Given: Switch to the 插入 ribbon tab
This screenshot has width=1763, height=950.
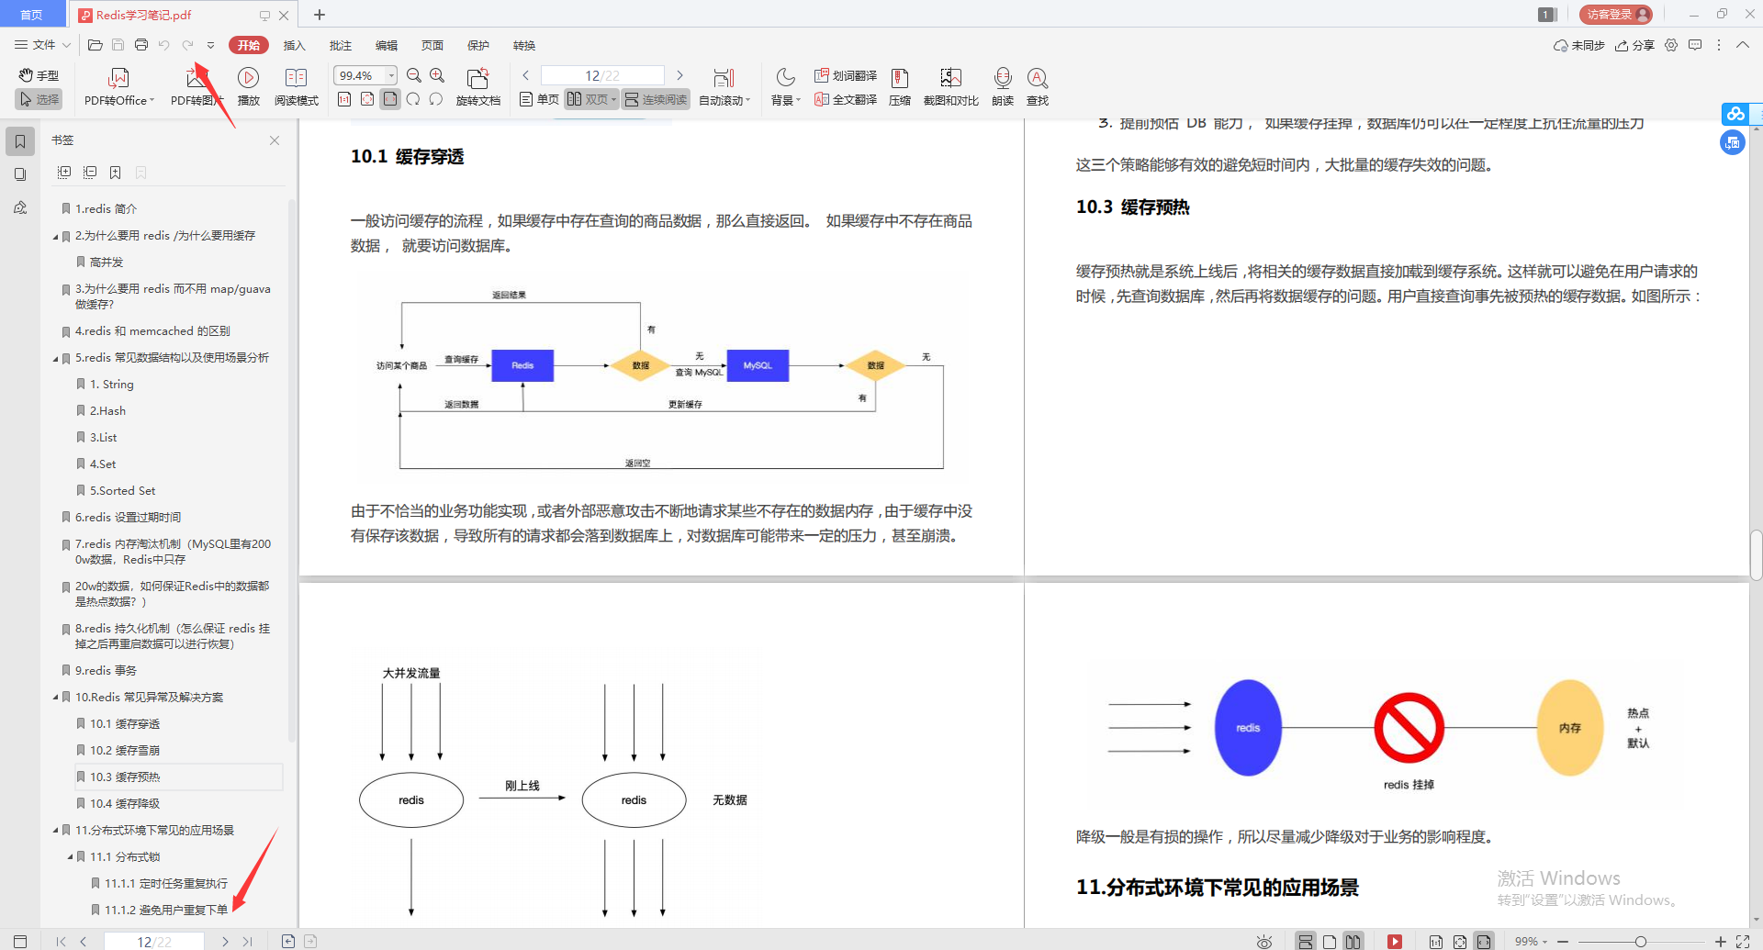Looking at the screenshot, I should point(294,45).
